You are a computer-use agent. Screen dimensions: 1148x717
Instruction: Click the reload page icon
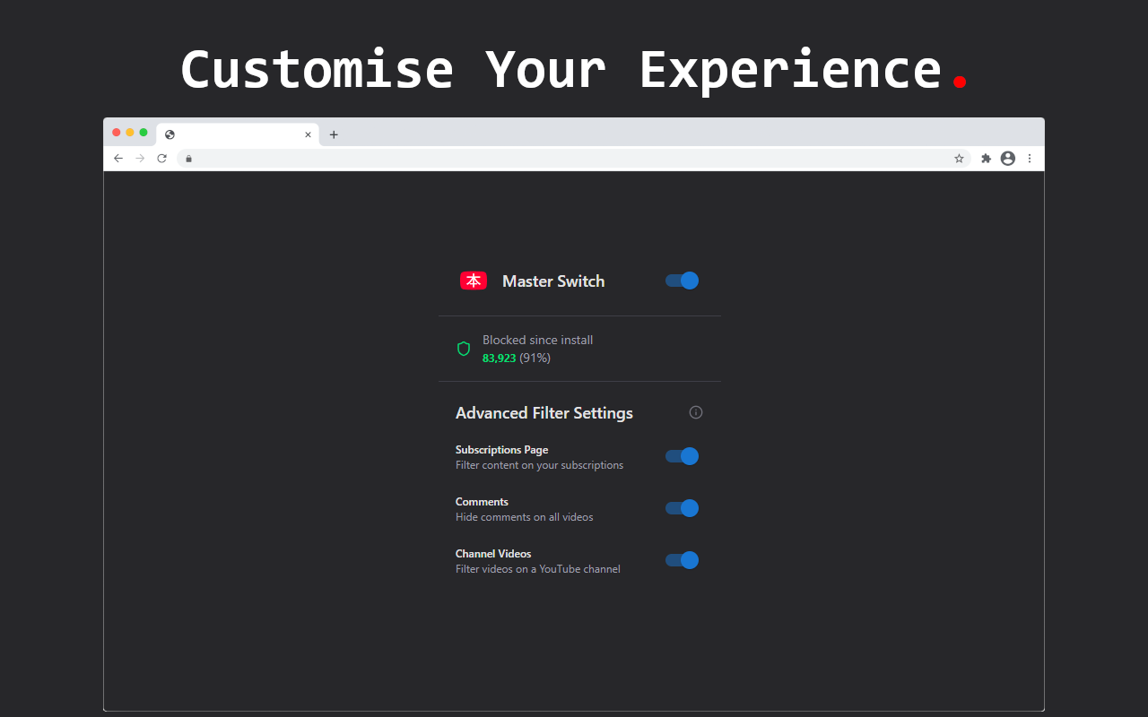(x=161, y=158)
